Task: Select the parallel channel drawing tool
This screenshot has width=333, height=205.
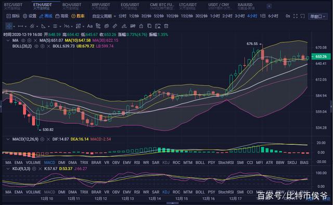Action: tap(32, 26)
